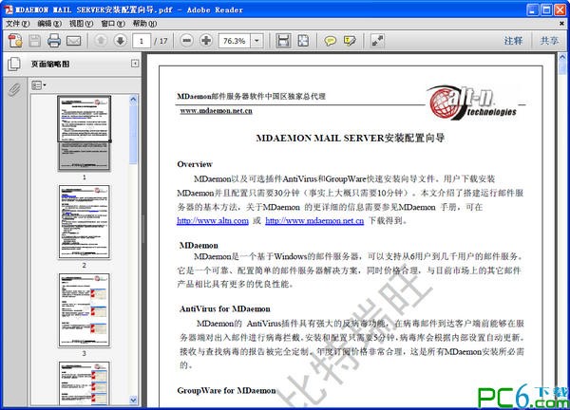Click the document title MDAEMON MAIL SERVER
Image resolution: width=570 pixels, height=410 pixels.
350,138
